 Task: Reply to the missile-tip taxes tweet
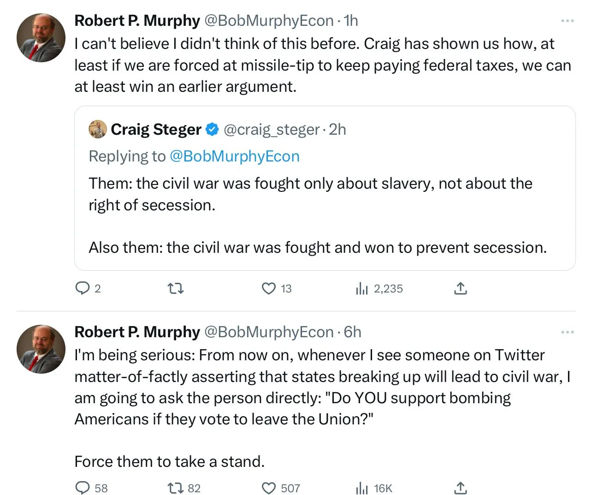83,288
